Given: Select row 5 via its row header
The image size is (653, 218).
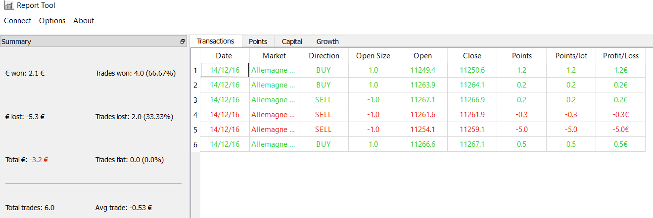Looking at the screenshot, I should click(x=195, y=130).
